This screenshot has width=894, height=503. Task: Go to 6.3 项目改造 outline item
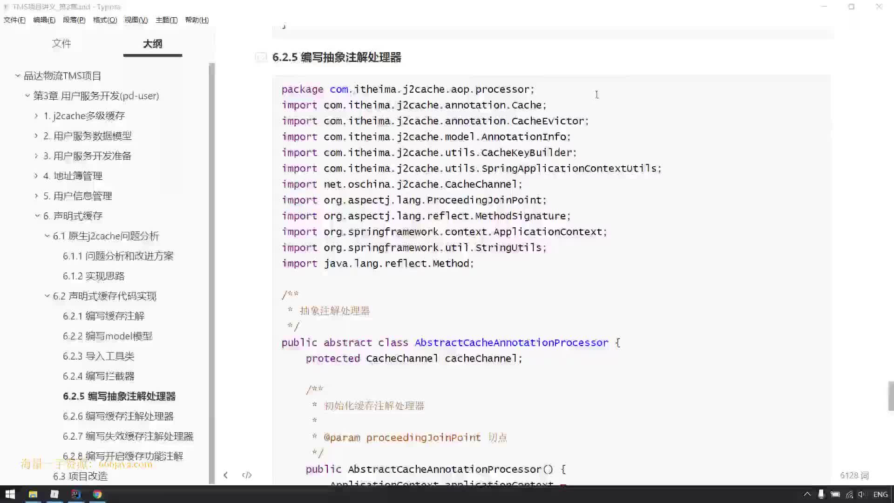(x=80, y=476)
